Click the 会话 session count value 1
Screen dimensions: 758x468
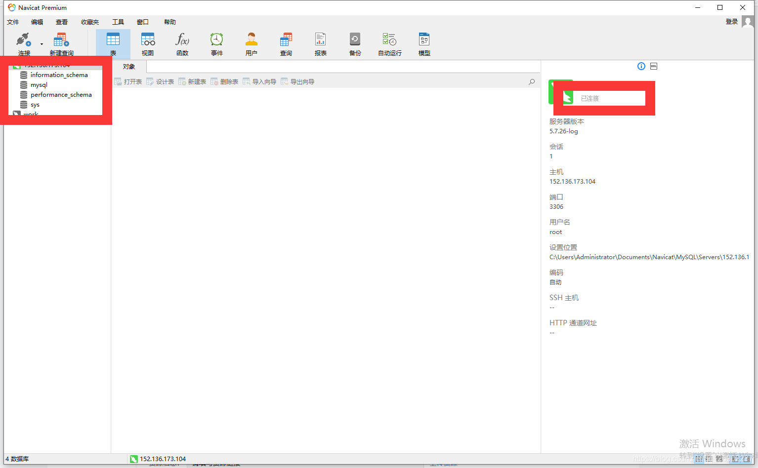click(x=551, y=156)
